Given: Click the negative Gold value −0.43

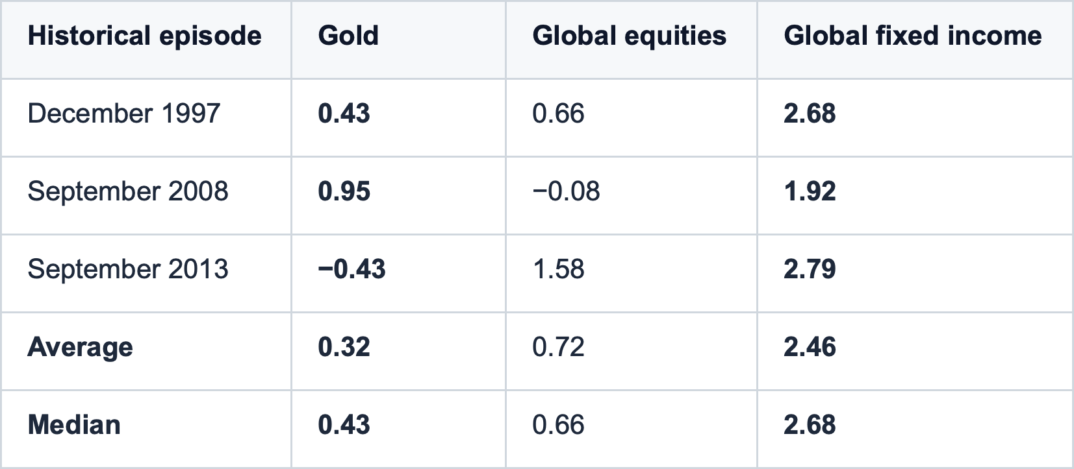Looking at the screenshot, I should pos(352,269).
